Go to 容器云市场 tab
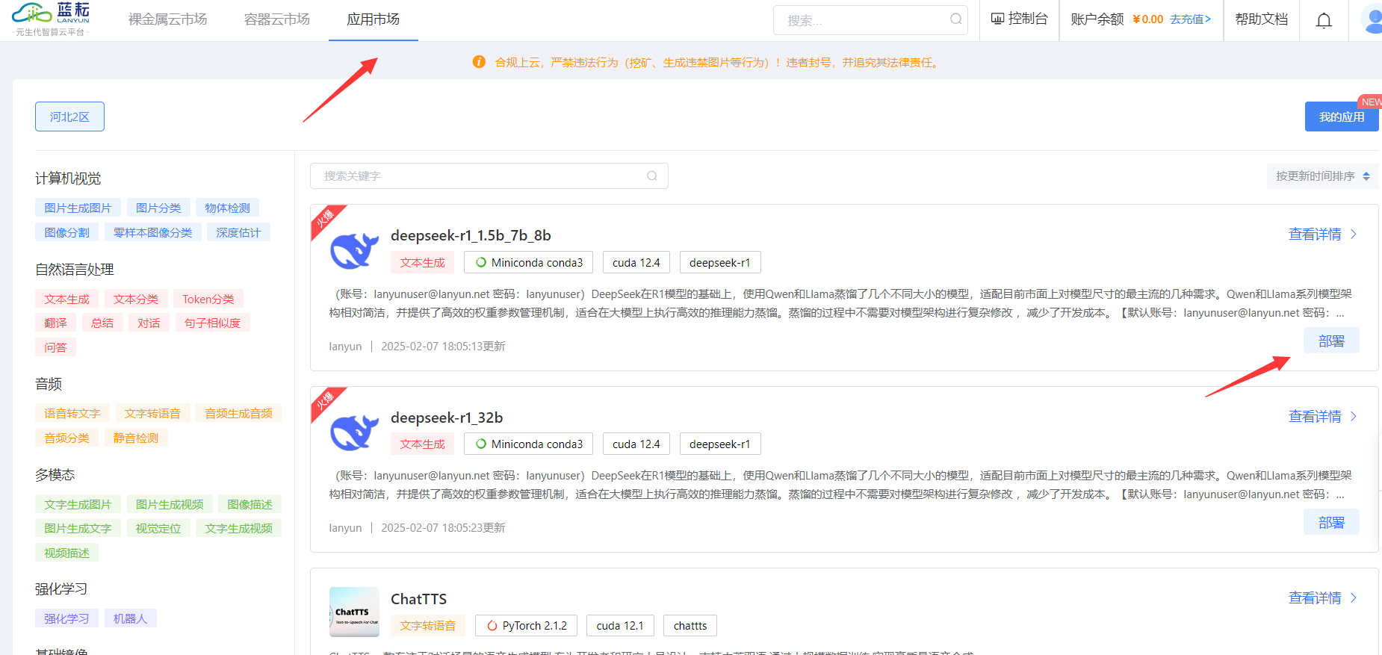This screenshot has height=655, width=1382. pos(276,19)
